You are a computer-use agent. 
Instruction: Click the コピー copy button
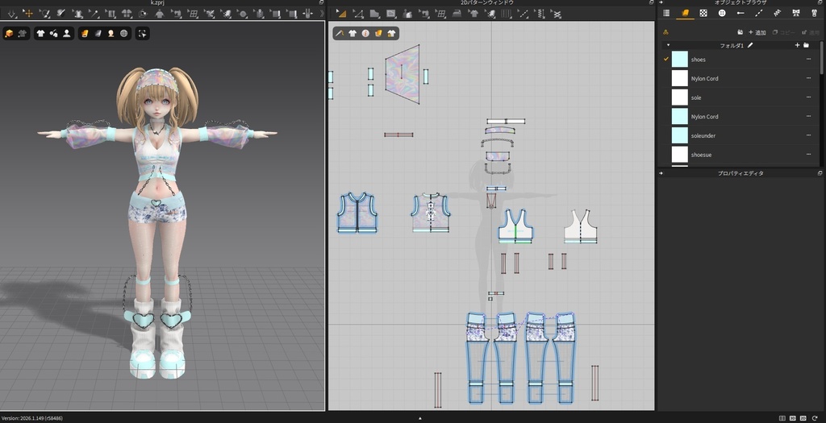[x=783, y=32]
